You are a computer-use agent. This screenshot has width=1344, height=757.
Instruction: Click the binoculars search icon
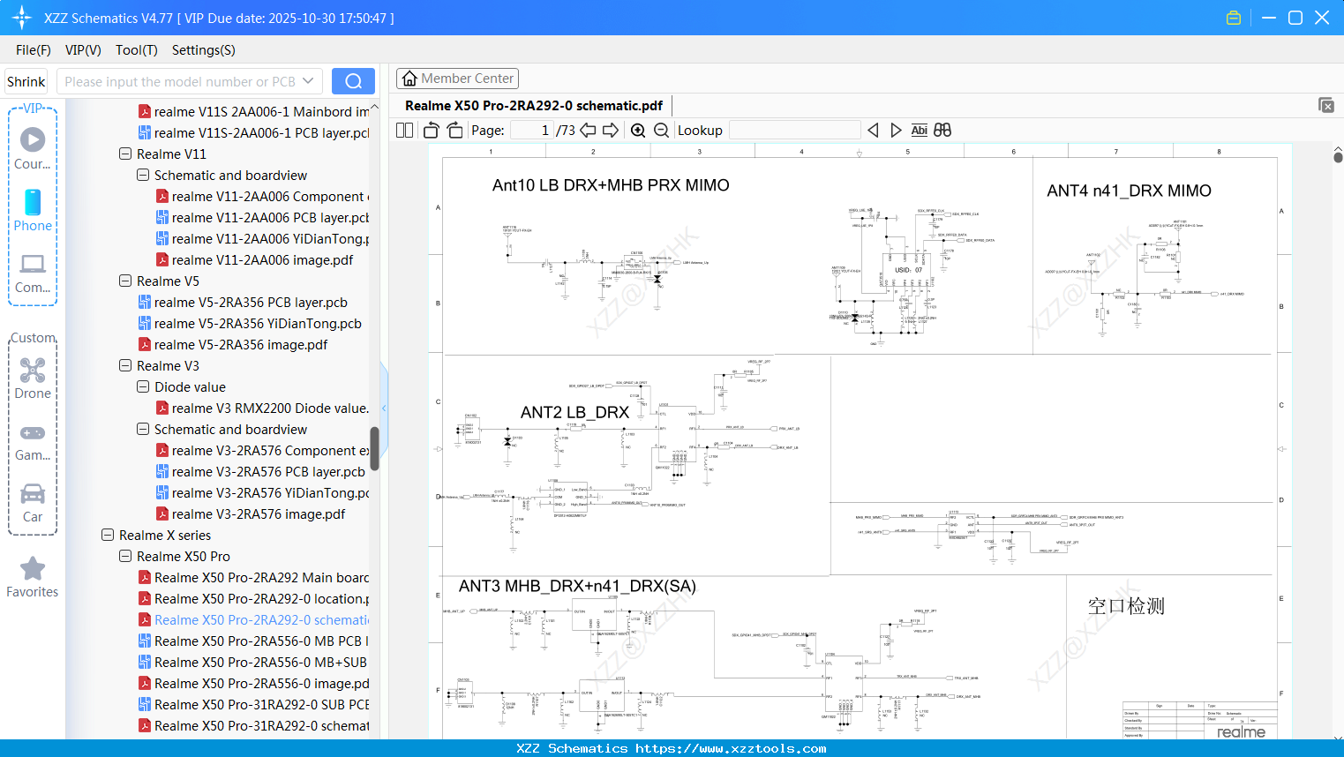[942, 131]
